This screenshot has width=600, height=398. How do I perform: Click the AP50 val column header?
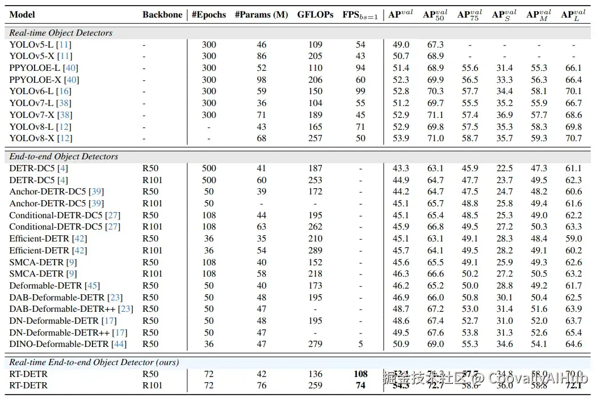(x=435, y=15)
